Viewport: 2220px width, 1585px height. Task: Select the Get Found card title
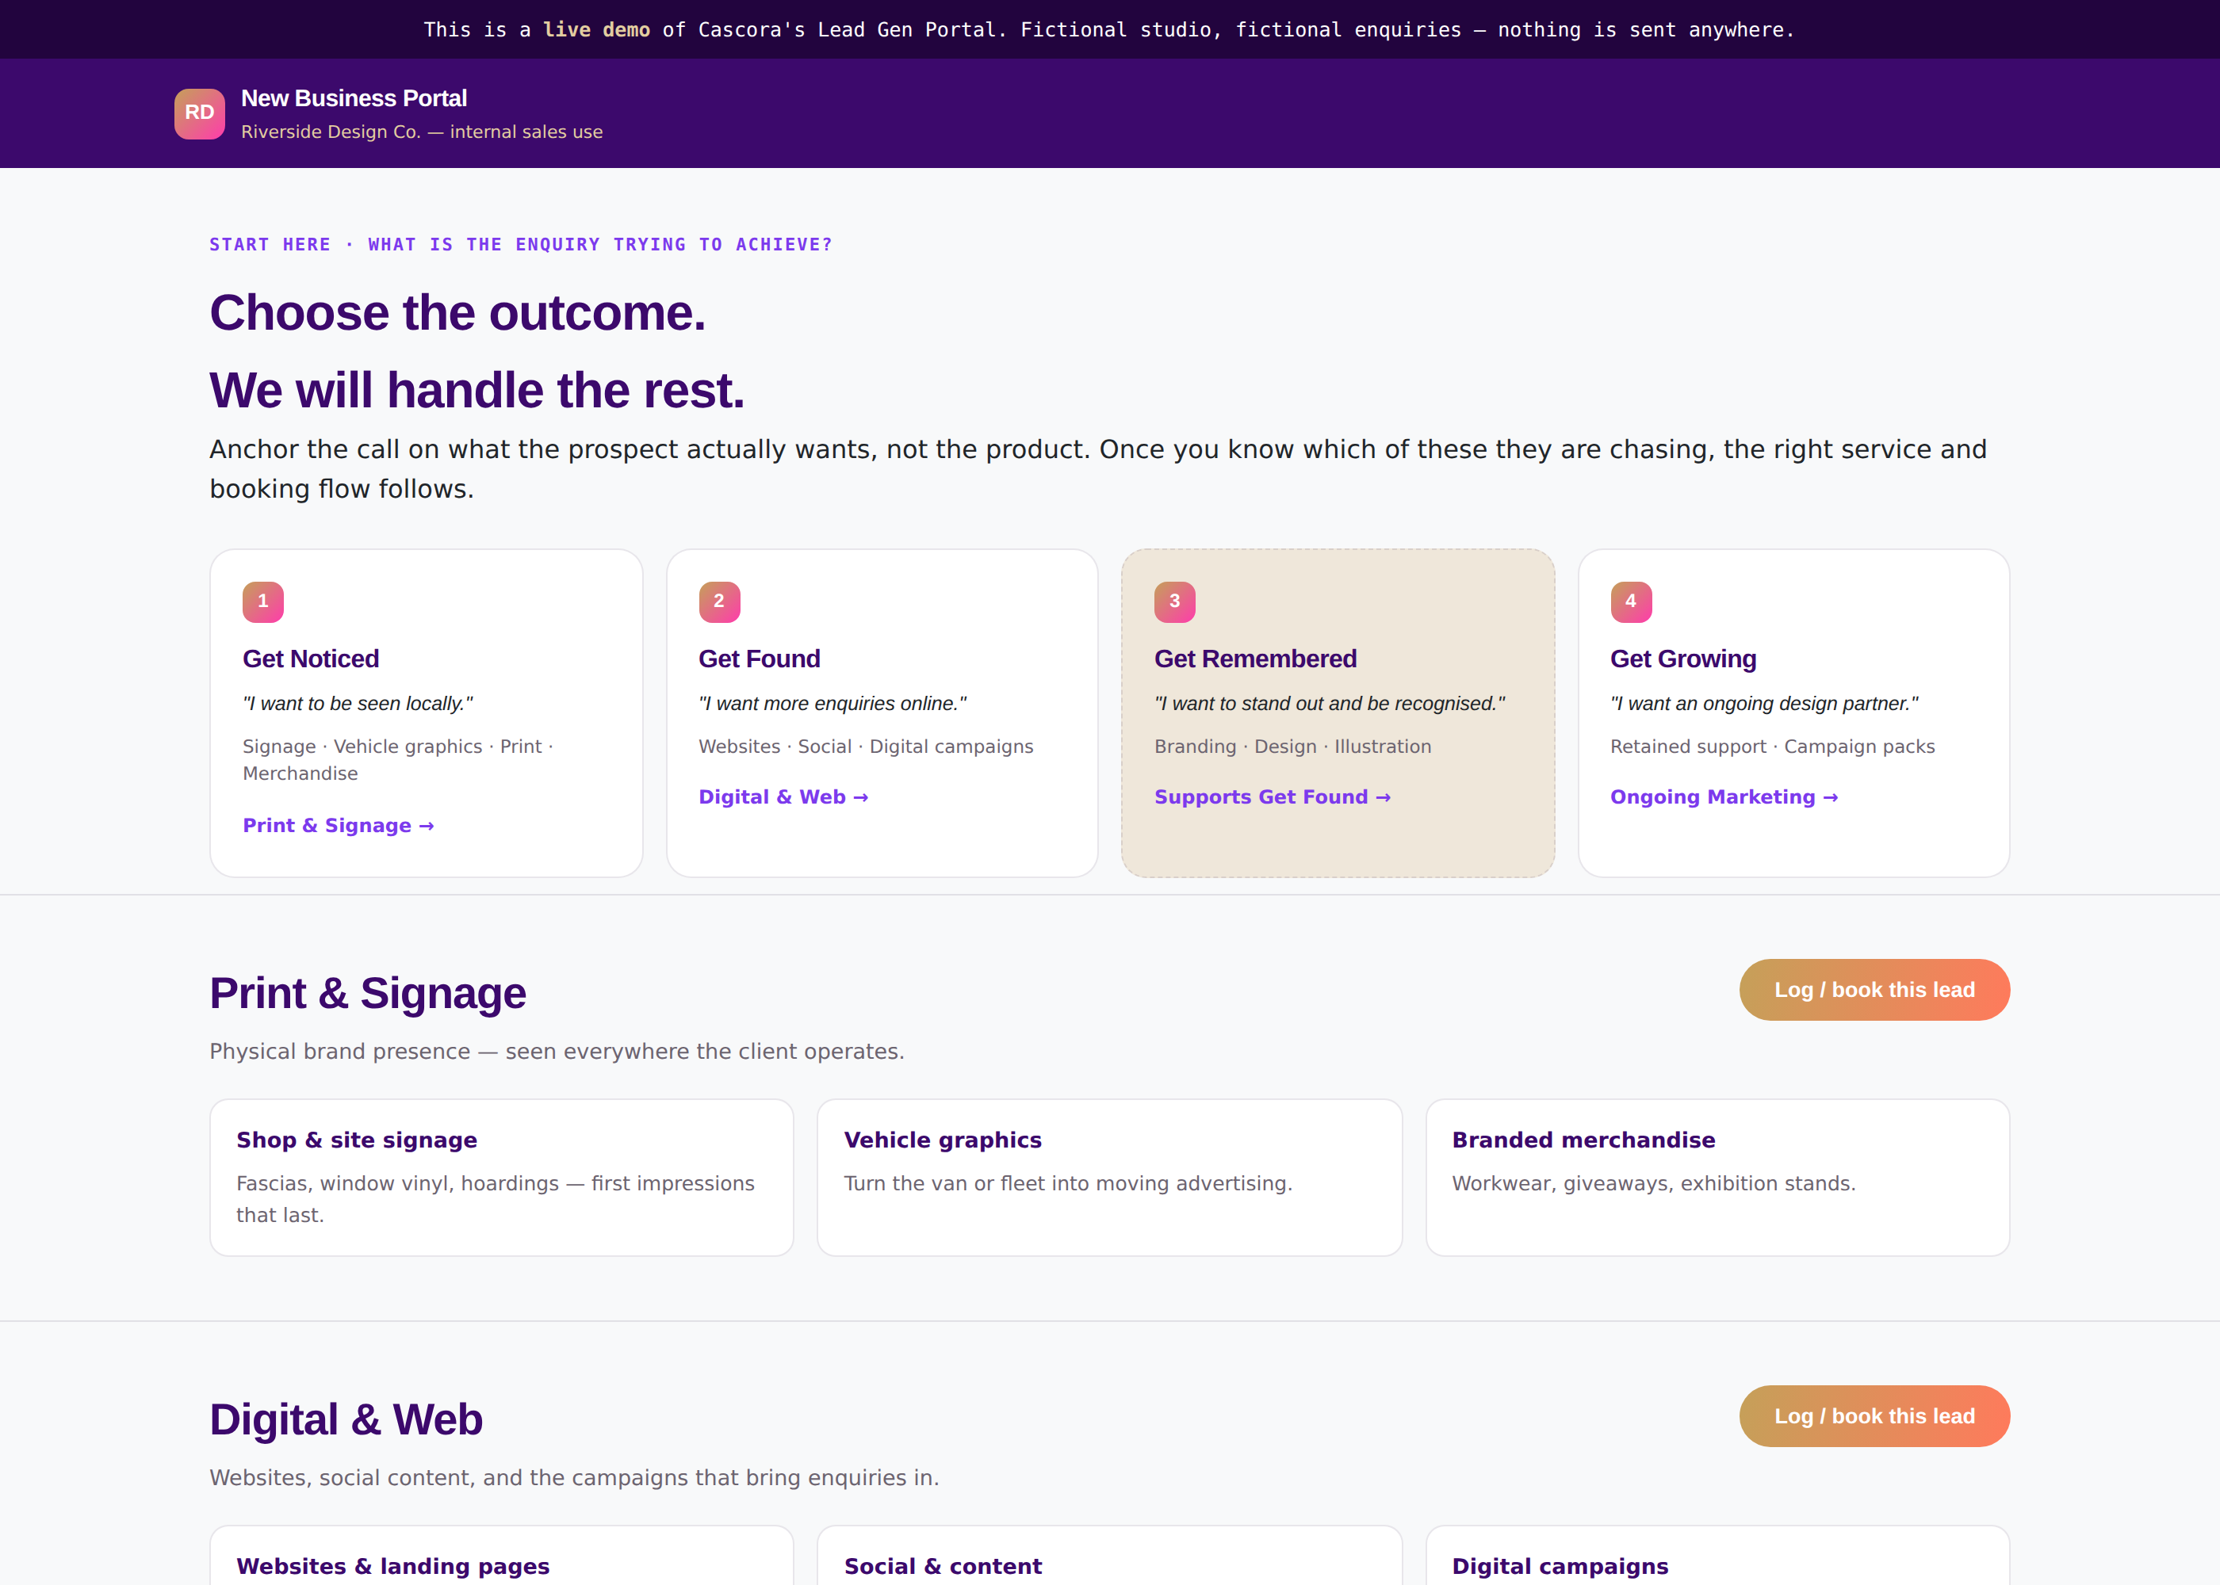coord(760,659)
